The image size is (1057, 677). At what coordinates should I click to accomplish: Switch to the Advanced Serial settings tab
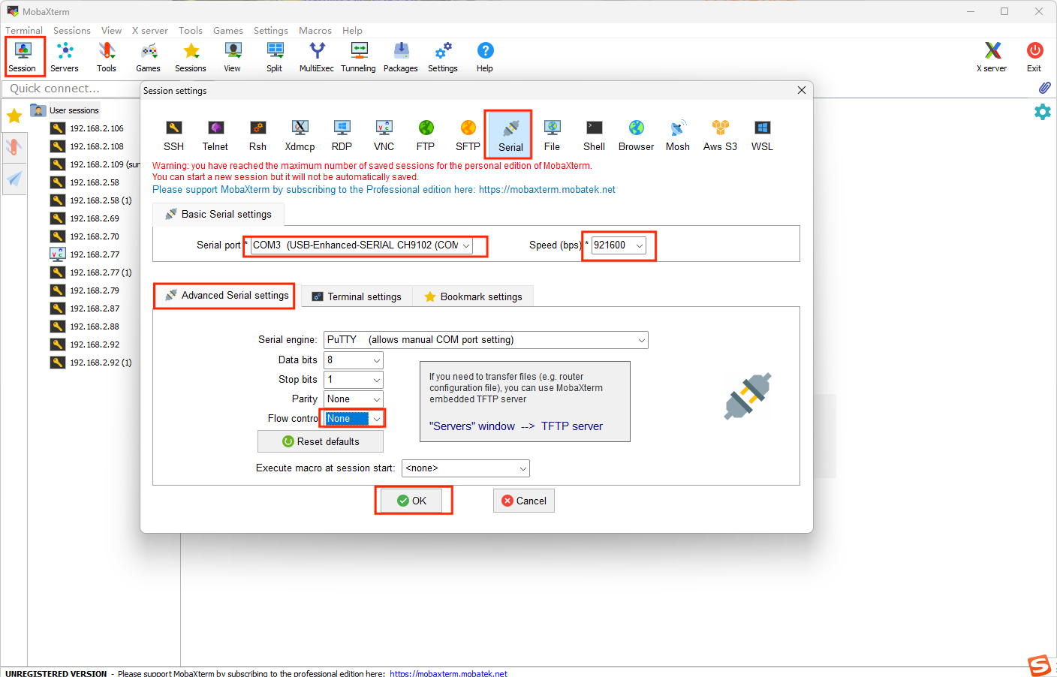pyautogui.click(x=227, y=296)
